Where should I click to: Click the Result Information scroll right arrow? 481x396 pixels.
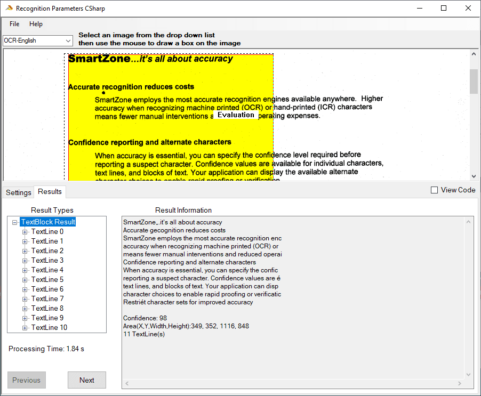(x=460, y=383)
